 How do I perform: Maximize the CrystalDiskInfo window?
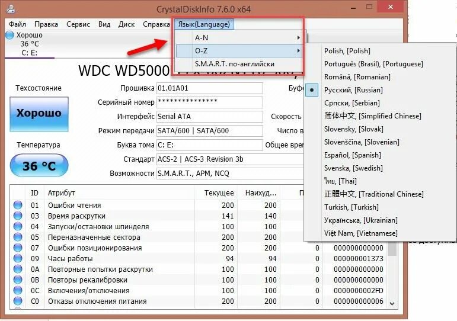[369, 7]
